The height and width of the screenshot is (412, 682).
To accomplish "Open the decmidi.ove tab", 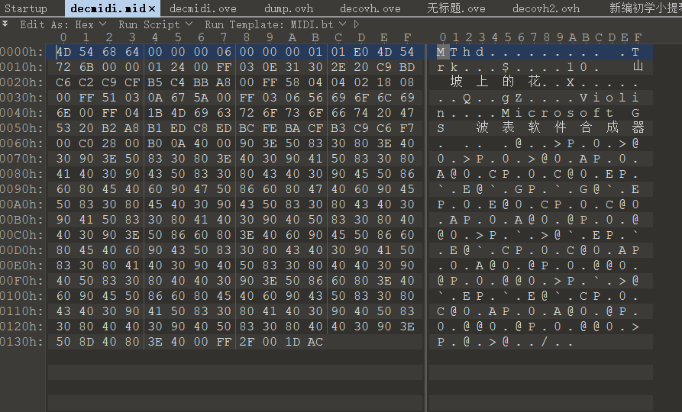I will (203, 8).
